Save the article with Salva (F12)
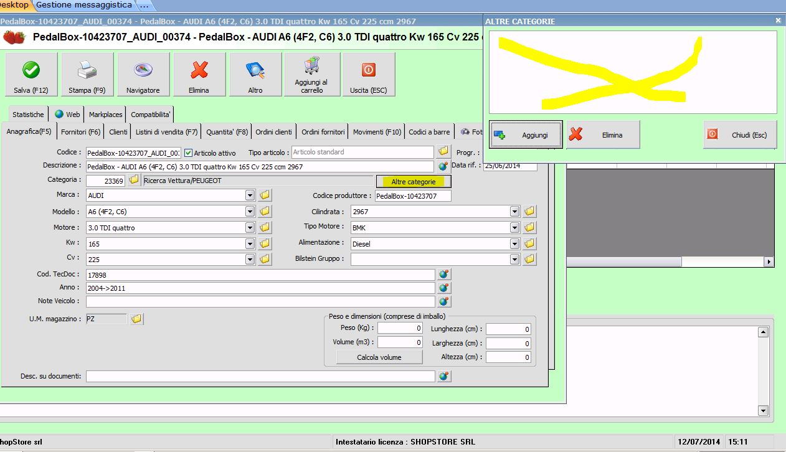 (31, 75)
